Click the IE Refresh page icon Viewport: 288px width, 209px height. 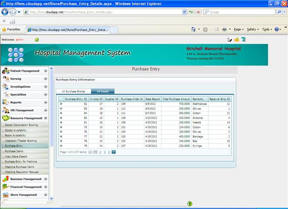[191, 12]
